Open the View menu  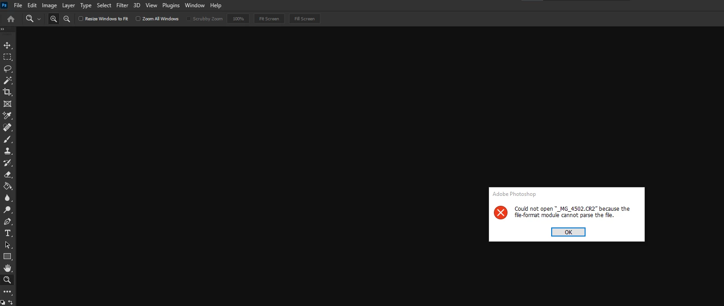coord(151,5)
